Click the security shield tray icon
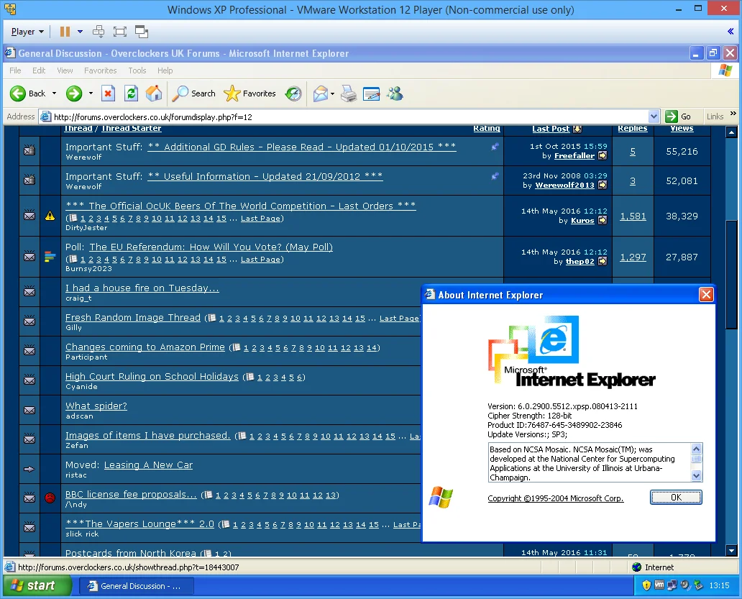 [x=646, y=586]
